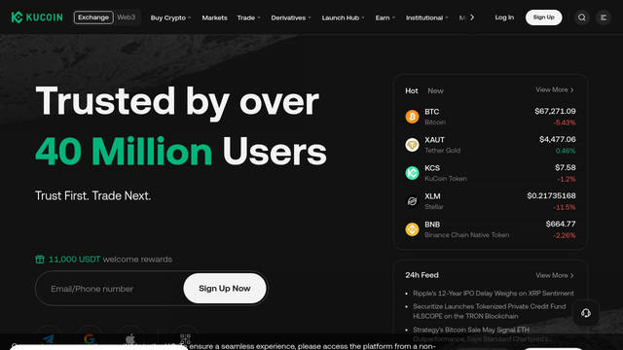This screenshot has height=350, width=623.
Task: Click the header Sign Up button
Action: (543, 17)
